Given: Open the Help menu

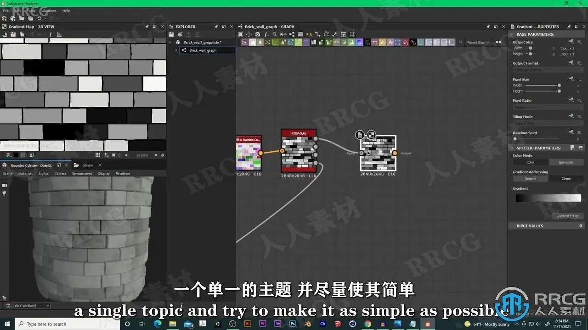Looking at the screenshot, I should tap(66, 11).
